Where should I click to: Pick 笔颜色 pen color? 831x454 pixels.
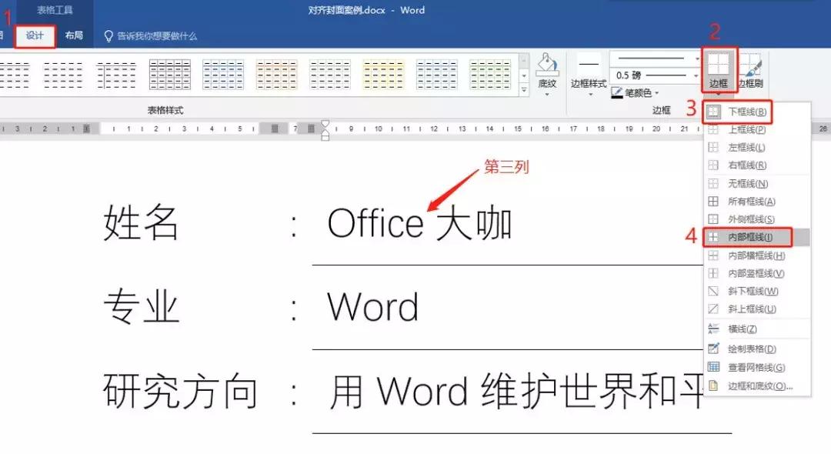[x=631, y=92]
